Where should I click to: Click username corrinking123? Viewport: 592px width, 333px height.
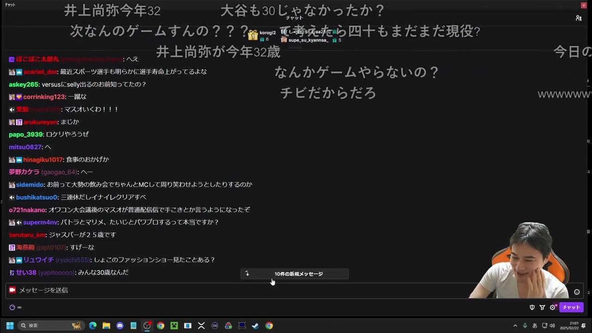tap(44, 97)
